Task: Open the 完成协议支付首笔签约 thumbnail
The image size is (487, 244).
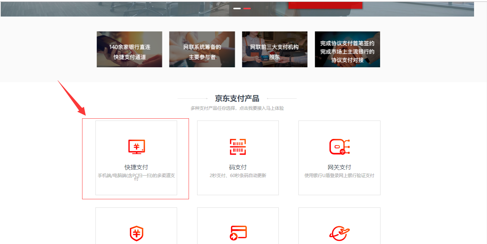Action: 347,50
